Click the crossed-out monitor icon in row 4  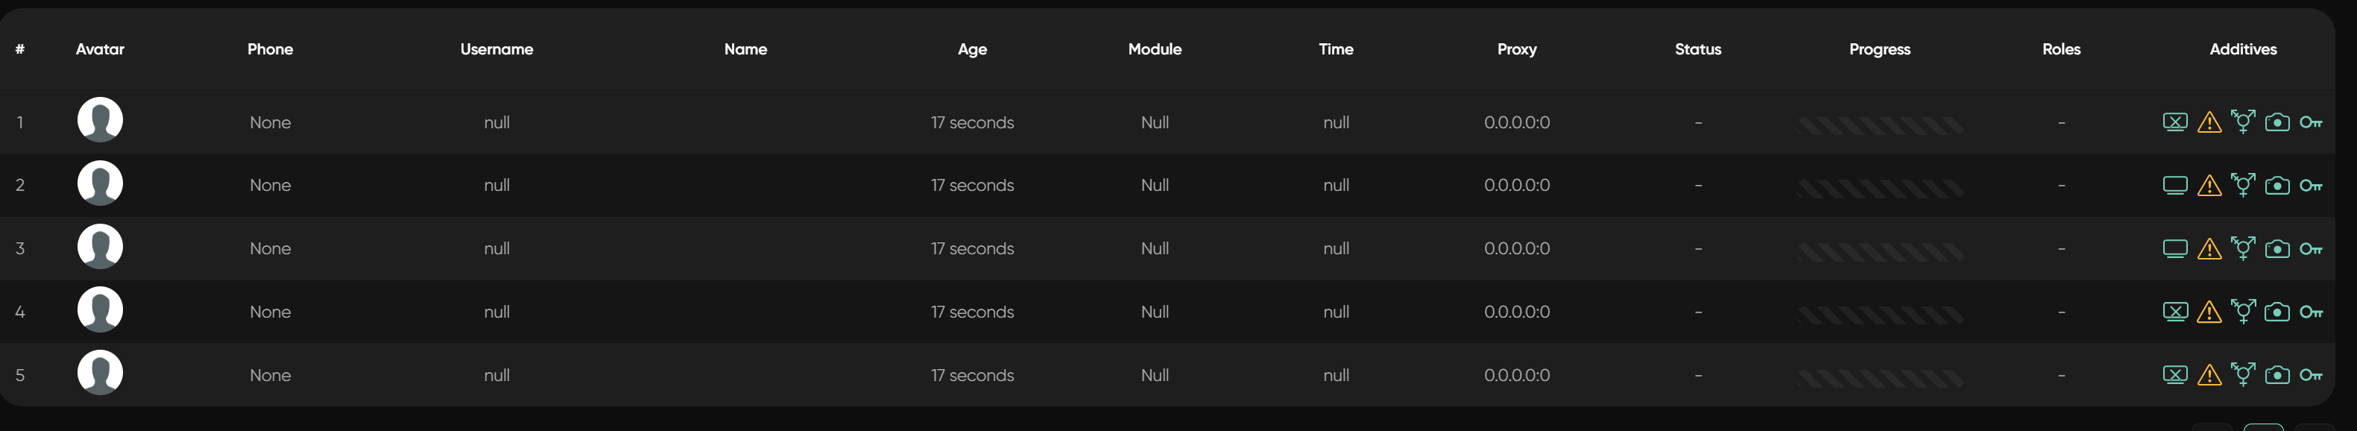coord(2175,312)
